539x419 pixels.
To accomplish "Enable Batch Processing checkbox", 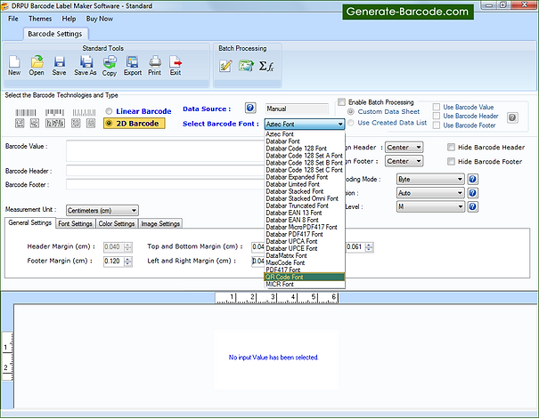I will (x=341, y=102).
